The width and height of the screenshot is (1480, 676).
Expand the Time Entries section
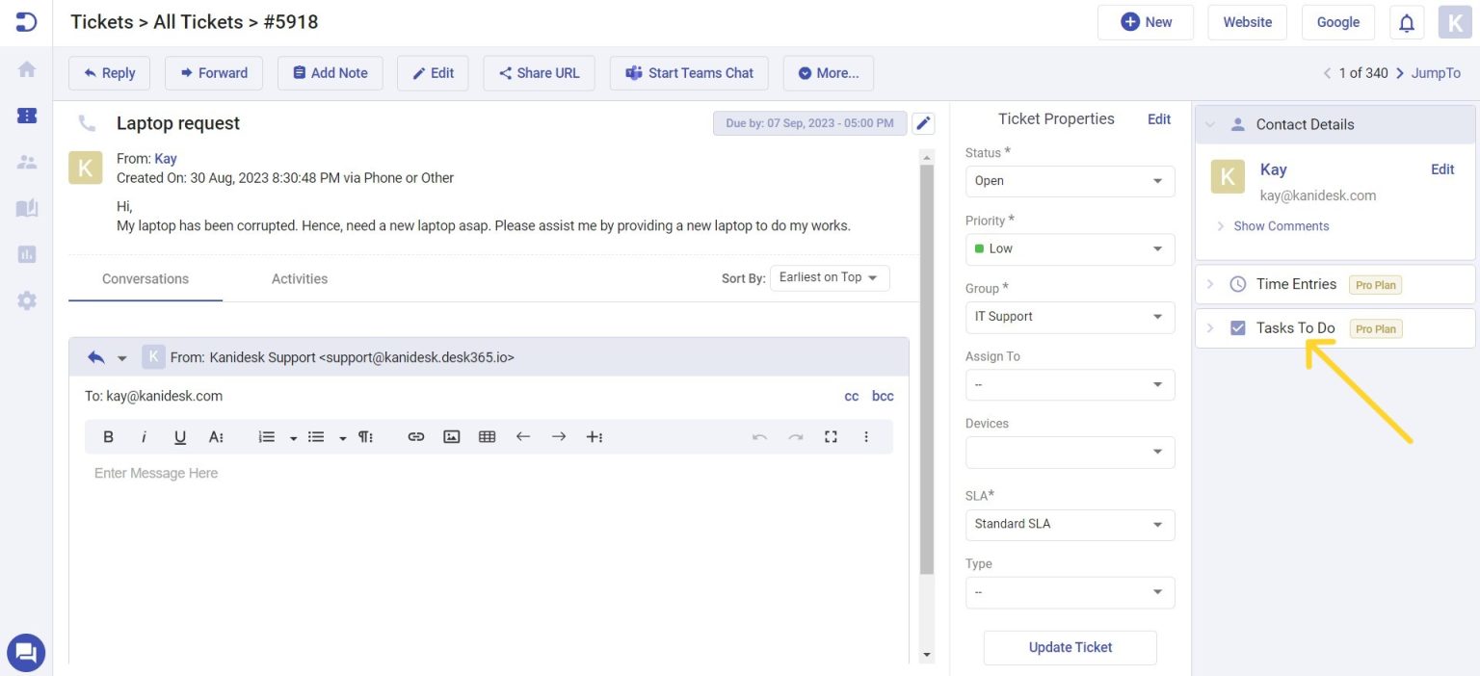(1210, 284)
